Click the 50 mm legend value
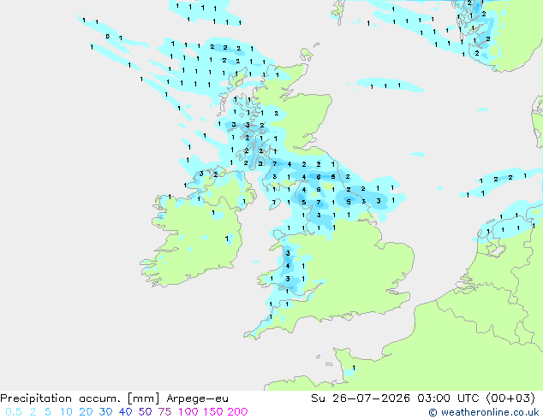This screenshot has height=419, width=543. 145,412
